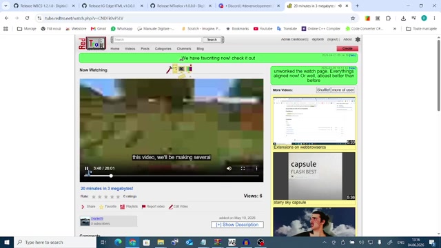Viewport: 441px width, 248px height.
Task: Click the settings gear icon near About
Action: 358,39
